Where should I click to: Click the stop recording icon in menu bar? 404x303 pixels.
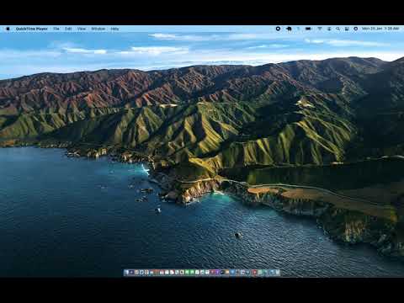coord(278,29)
